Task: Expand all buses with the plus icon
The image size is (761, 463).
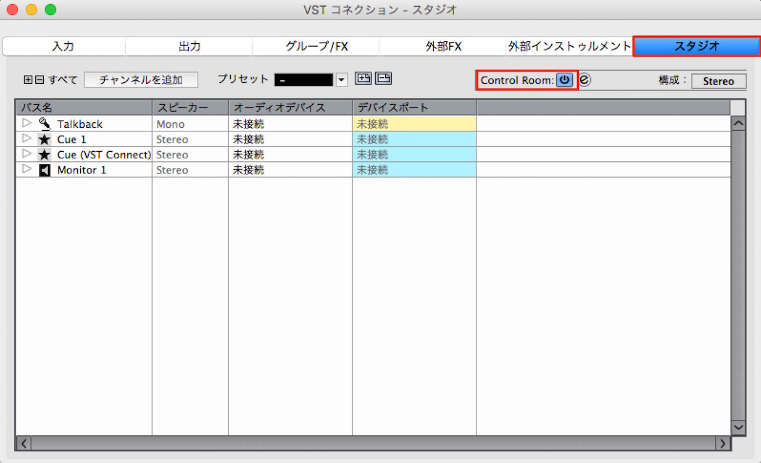Action: click(x=28, y=80)
